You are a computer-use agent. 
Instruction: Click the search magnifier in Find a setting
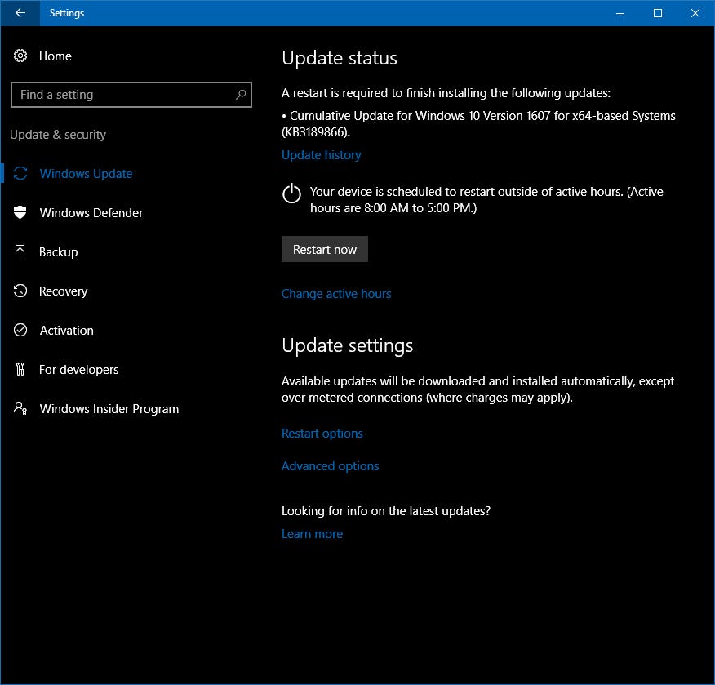pyautogui.click(x=240, y=95)
